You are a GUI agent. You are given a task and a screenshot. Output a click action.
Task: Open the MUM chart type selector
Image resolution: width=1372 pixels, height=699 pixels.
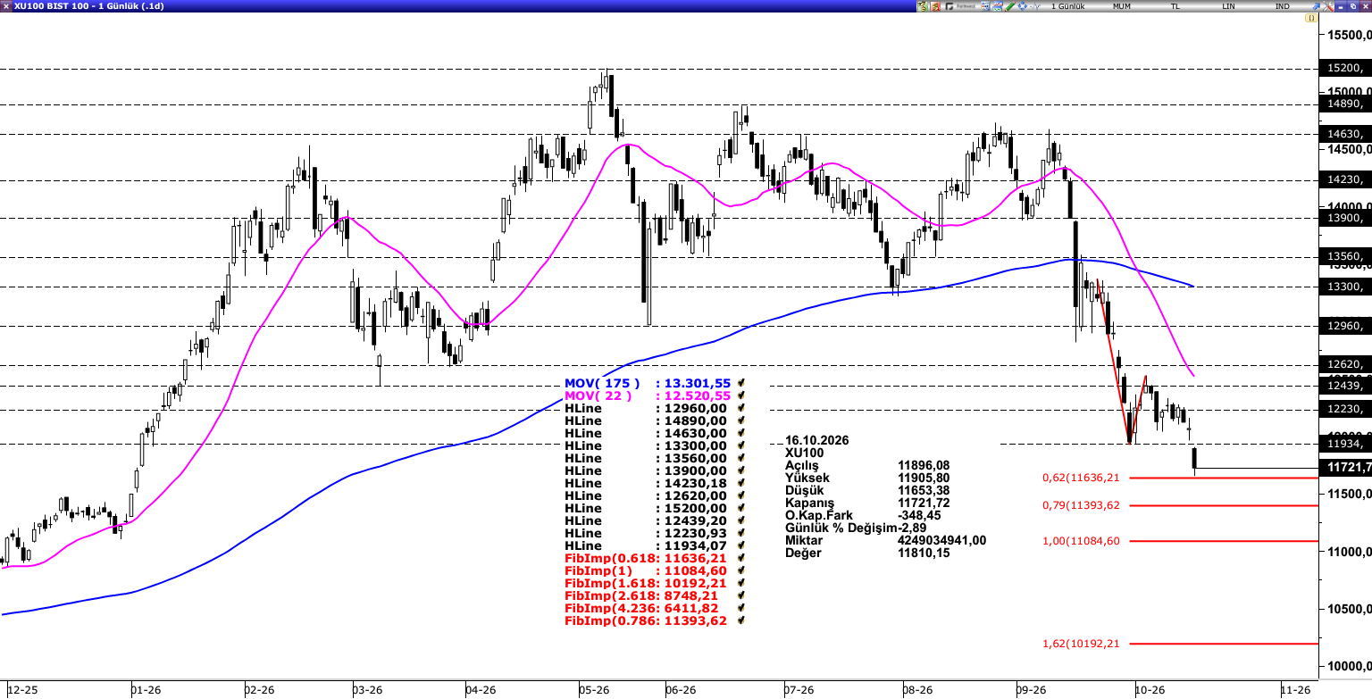click(1122, 6)
